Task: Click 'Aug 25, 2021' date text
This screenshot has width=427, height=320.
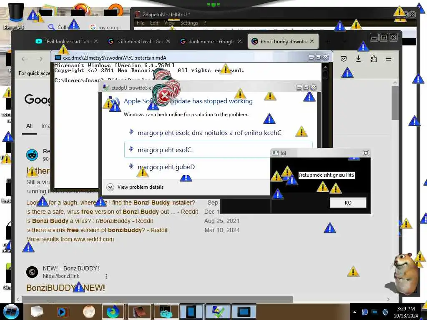Action: coord(222,221)
